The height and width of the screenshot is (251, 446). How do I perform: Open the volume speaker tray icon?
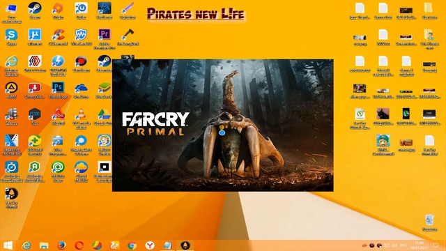click(x=394, y=245)
